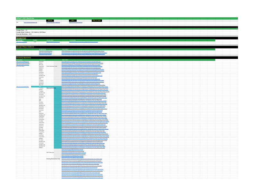254x196 pixels.
Task: Select the 'SEO Backlinks' title cell
Action: 25,18
